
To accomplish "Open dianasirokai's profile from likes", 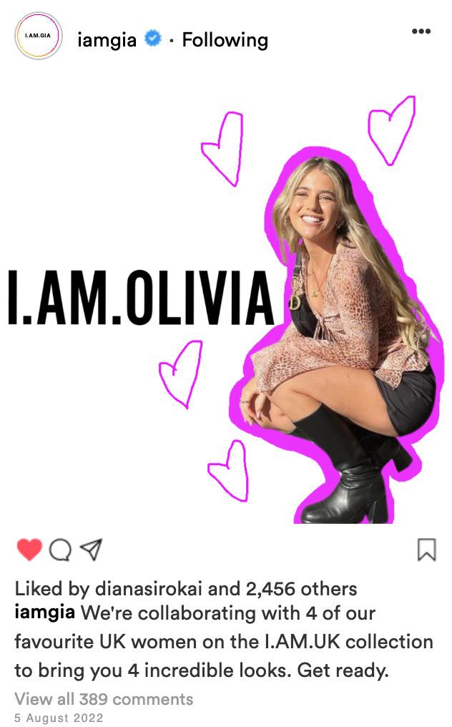I will tap(148, 589).
